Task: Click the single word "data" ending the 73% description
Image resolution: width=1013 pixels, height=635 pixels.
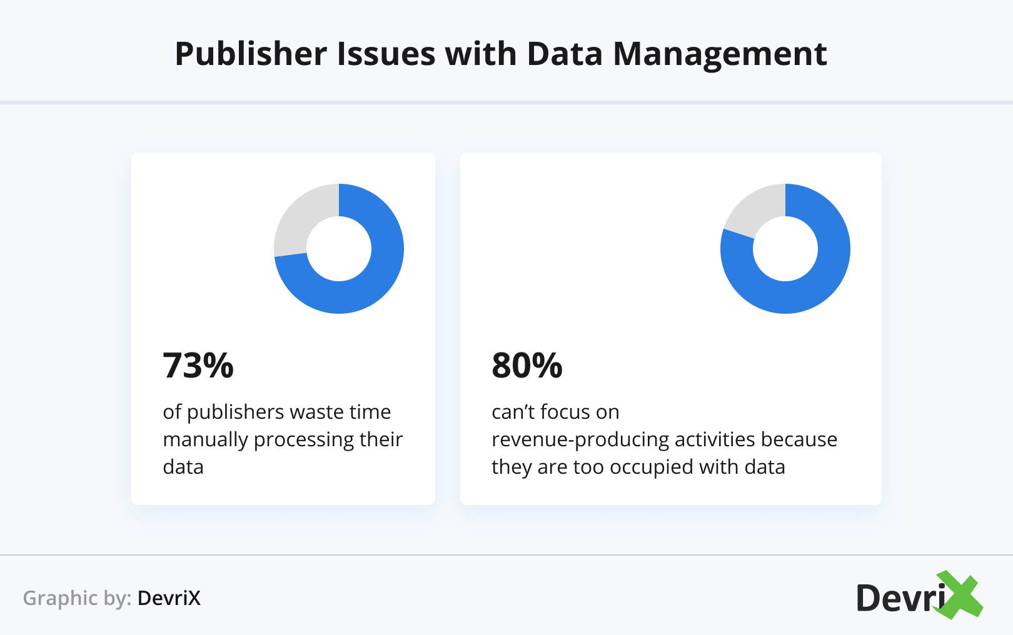Action: (x=183, y=467)
